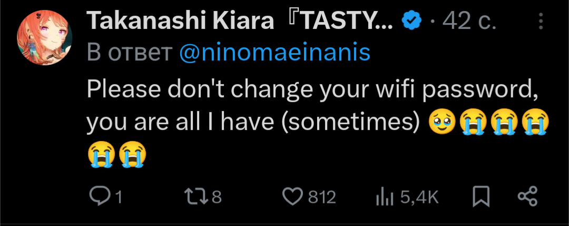Click the 5,4K views count
Screen dimensions: 569x226
[x=419, y=197]
